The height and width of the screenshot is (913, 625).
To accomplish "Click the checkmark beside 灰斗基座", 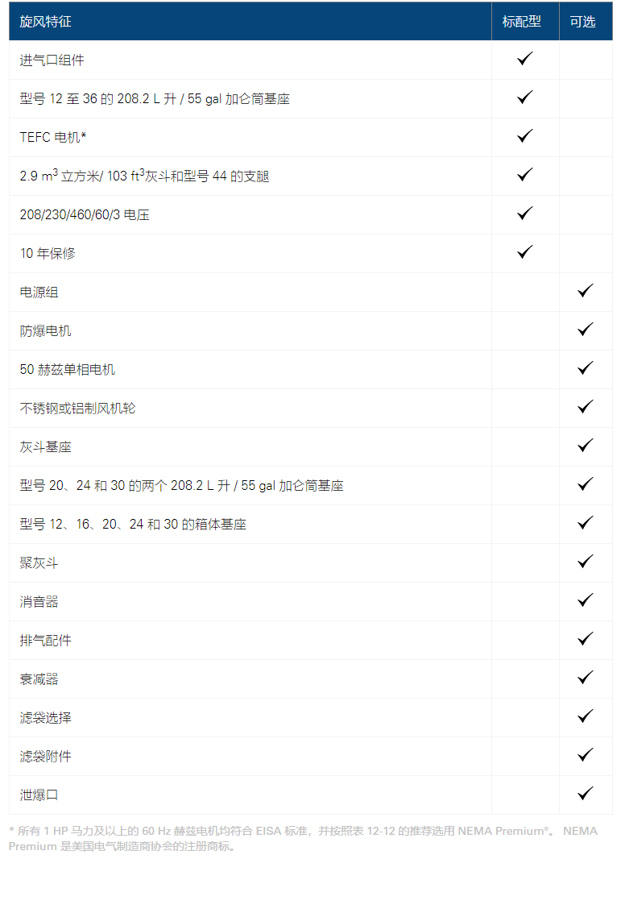I will coord(586,446).
